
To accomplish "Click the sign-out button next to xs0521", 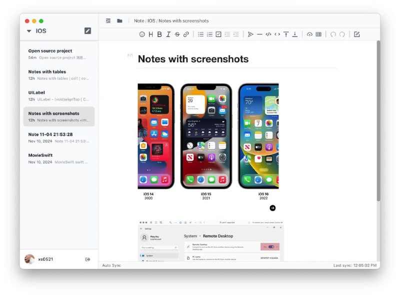I will tap(87, 259).
